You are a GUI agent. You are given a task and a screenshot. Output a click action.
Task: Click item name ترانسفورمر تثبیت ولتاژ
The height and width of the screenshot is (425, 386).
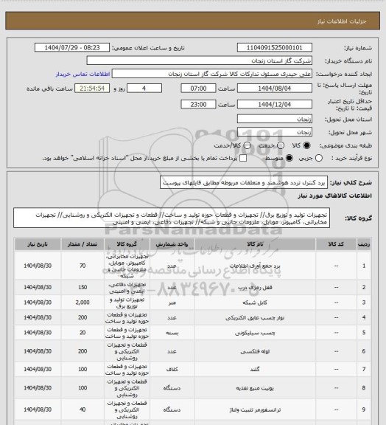click(255, 410)
